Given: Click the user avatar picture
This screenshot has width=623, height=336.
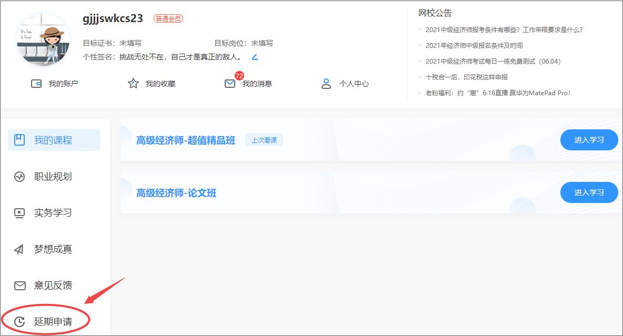Looking at the screenshot, I should [x=44, y=40].
